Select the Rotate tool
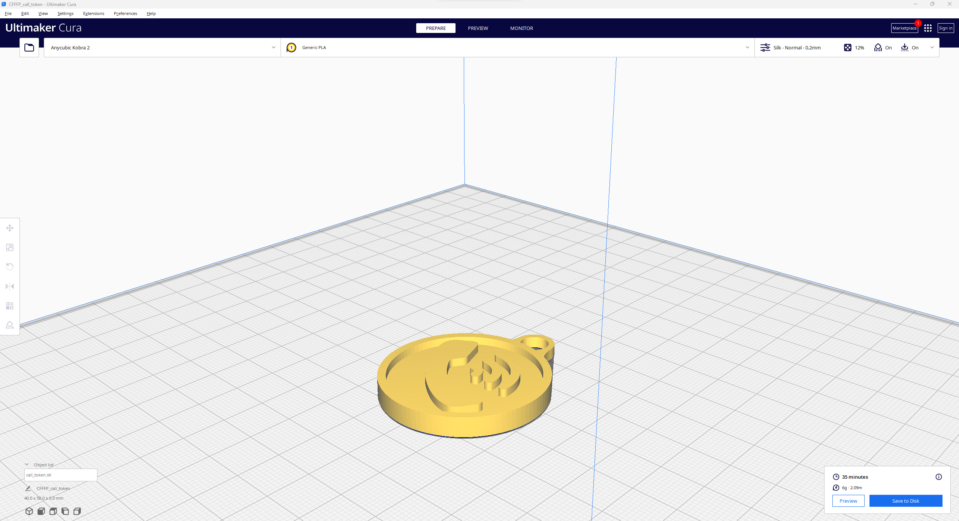This screenshot has width=959, height=521. pyautogui.click(x=10, y=266)
